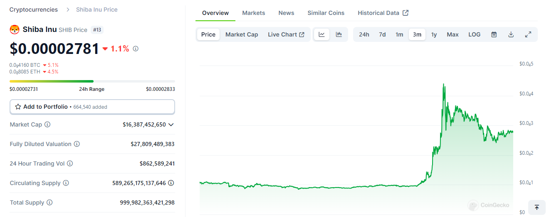Click the info icon beside price change percentage
The height and width of the screenshot is (217, 549).
click(136, 49)
